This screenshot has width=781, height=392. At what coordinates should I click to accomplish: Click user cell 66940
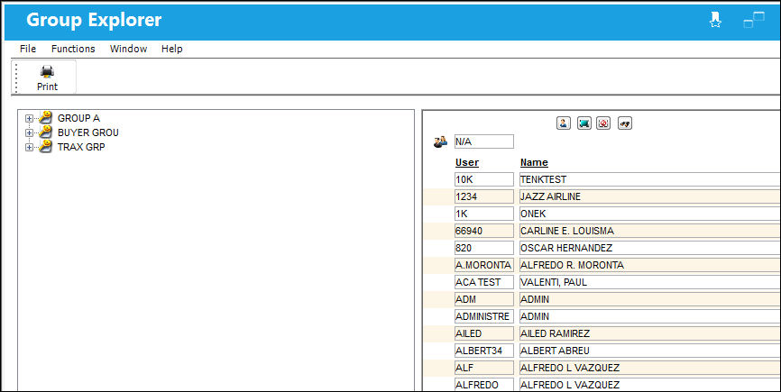[x=483, y=231]
